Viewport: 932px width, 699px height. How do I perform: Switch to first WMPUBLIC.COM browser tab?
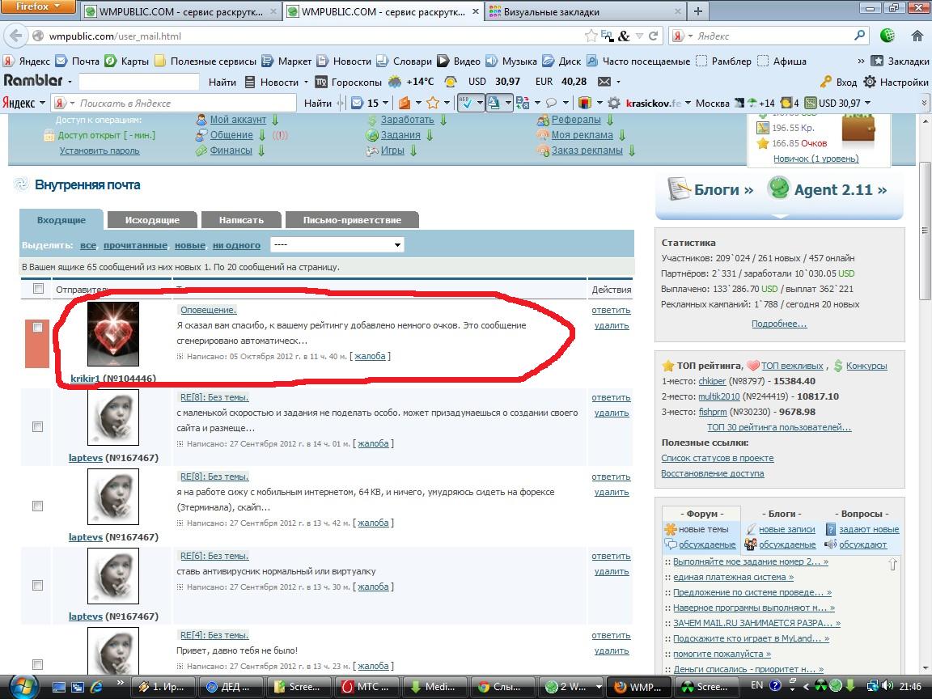pos(180,11)
